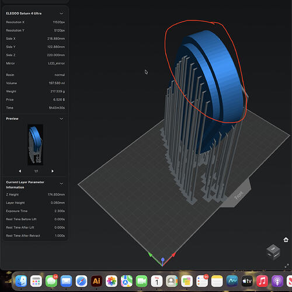The image size is (292, 292).
Task: Click the Preview section title
Action: (x=12, y=119)
